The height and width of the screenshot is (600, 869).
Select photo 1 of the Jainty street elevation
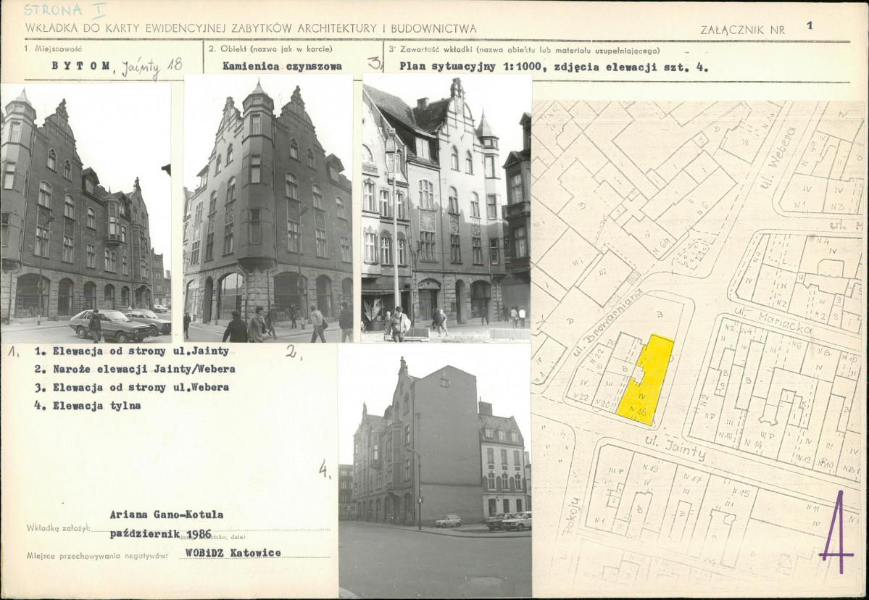pos(86,213)
